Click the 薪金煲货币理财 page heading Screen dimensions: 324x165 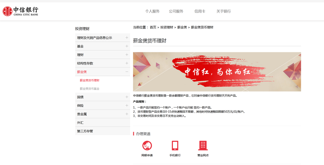click(x=150, y=41)
